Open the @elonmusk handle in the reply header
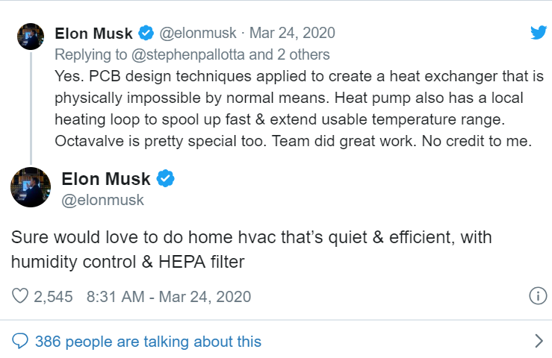 [x=196, y=33]
